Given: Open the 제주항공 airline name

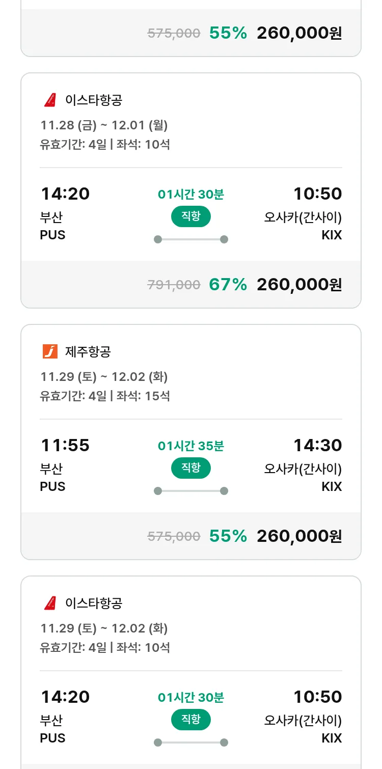Looking at the screenshot, I should pos(88,351).
